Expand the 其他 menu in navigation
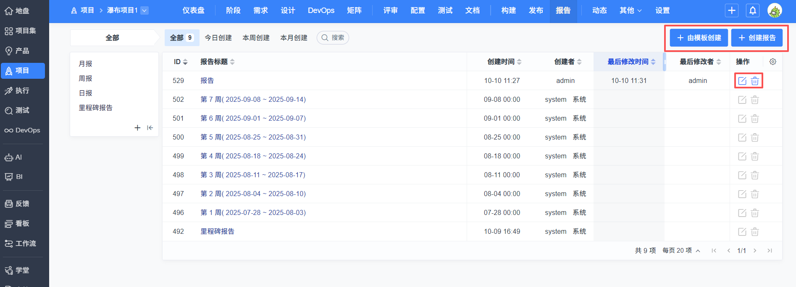This screenshot has width=796, height=287. (x=630, y=10)
